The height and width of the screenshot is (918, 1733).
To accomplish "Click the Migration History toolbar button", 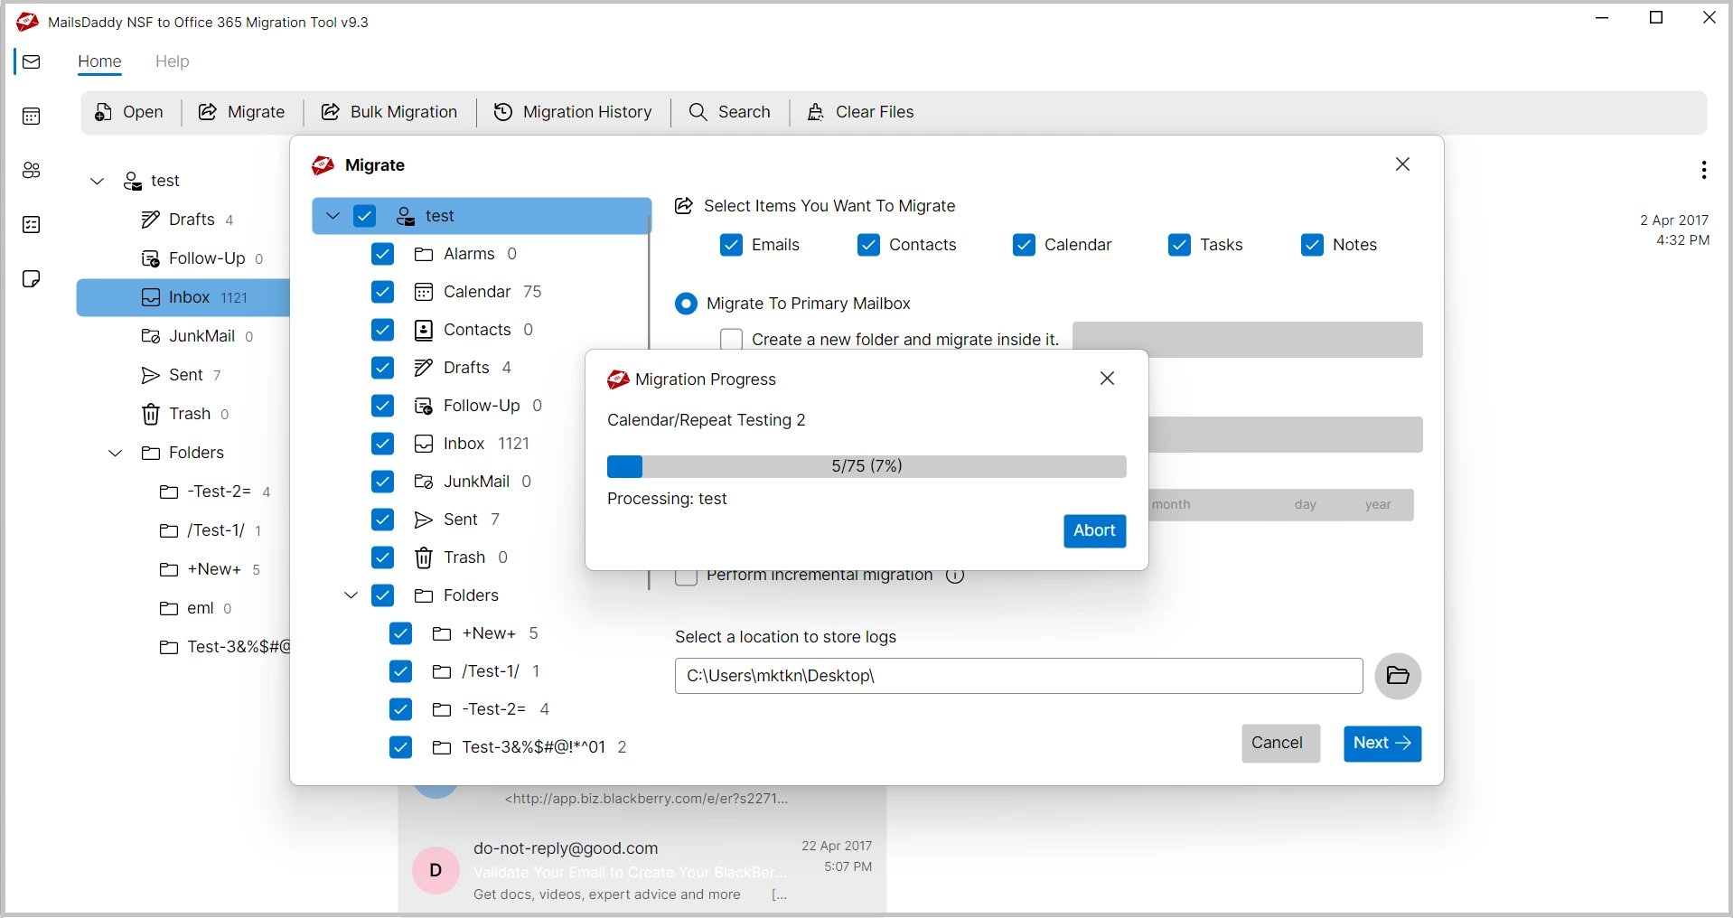I will (573, 112).
